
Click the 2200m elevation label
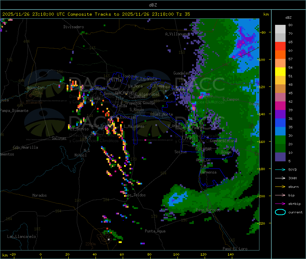[90, 244]
